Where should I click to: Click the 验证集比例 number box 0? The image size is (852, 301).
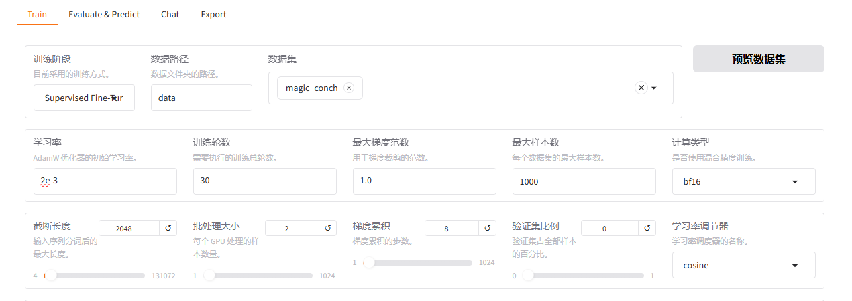click(x=610, y=229)
